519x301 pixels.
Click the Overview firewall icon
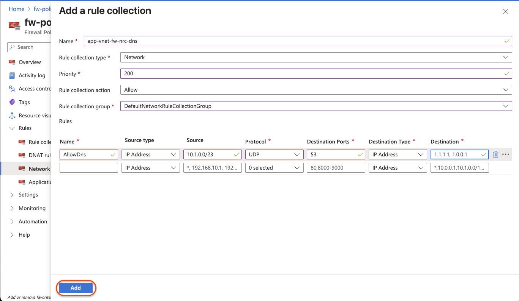pyautogui.click(x=12, y=62)
